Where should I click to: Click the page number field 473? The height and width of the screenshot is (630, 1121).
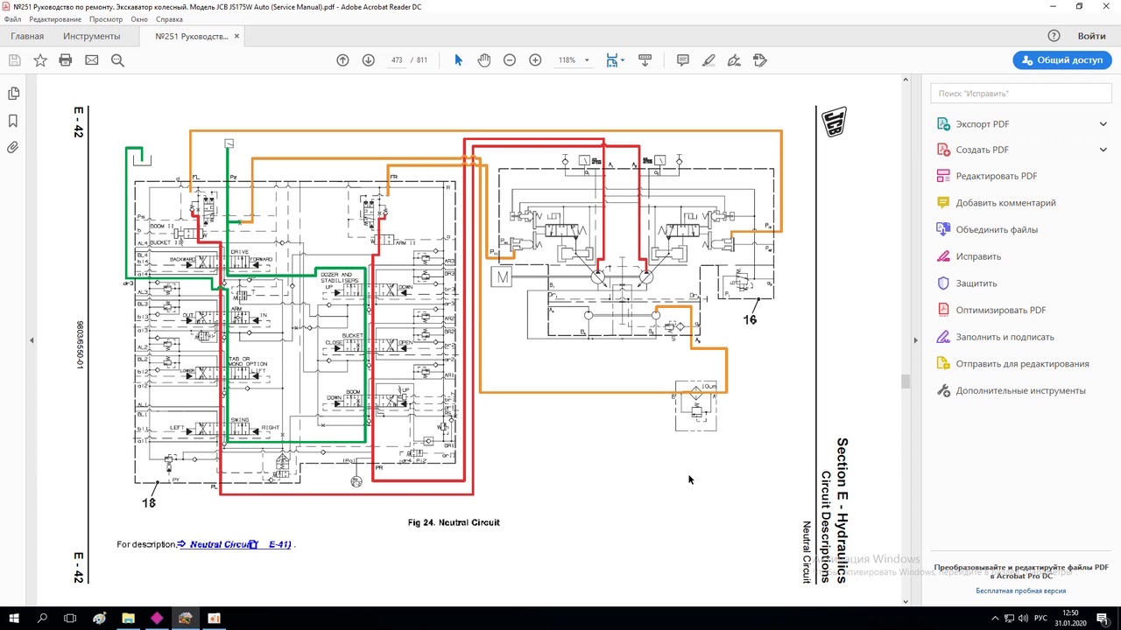397,60
